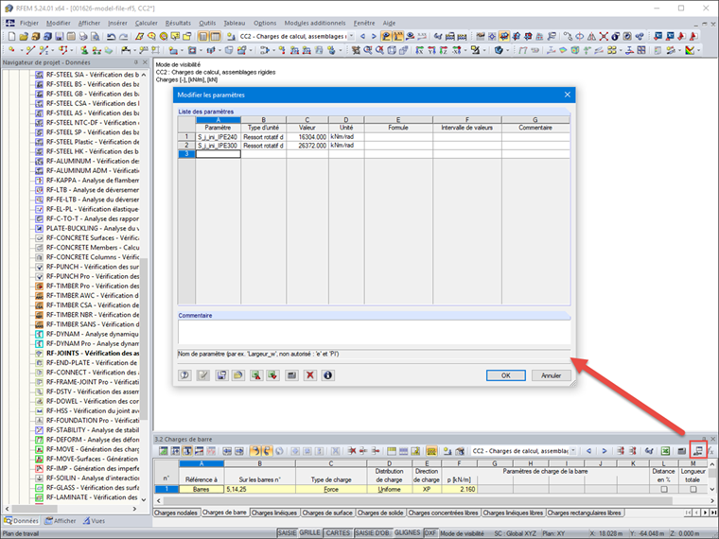
Task: Click the red X delete row icon in table toolbar
Action: 352,451
